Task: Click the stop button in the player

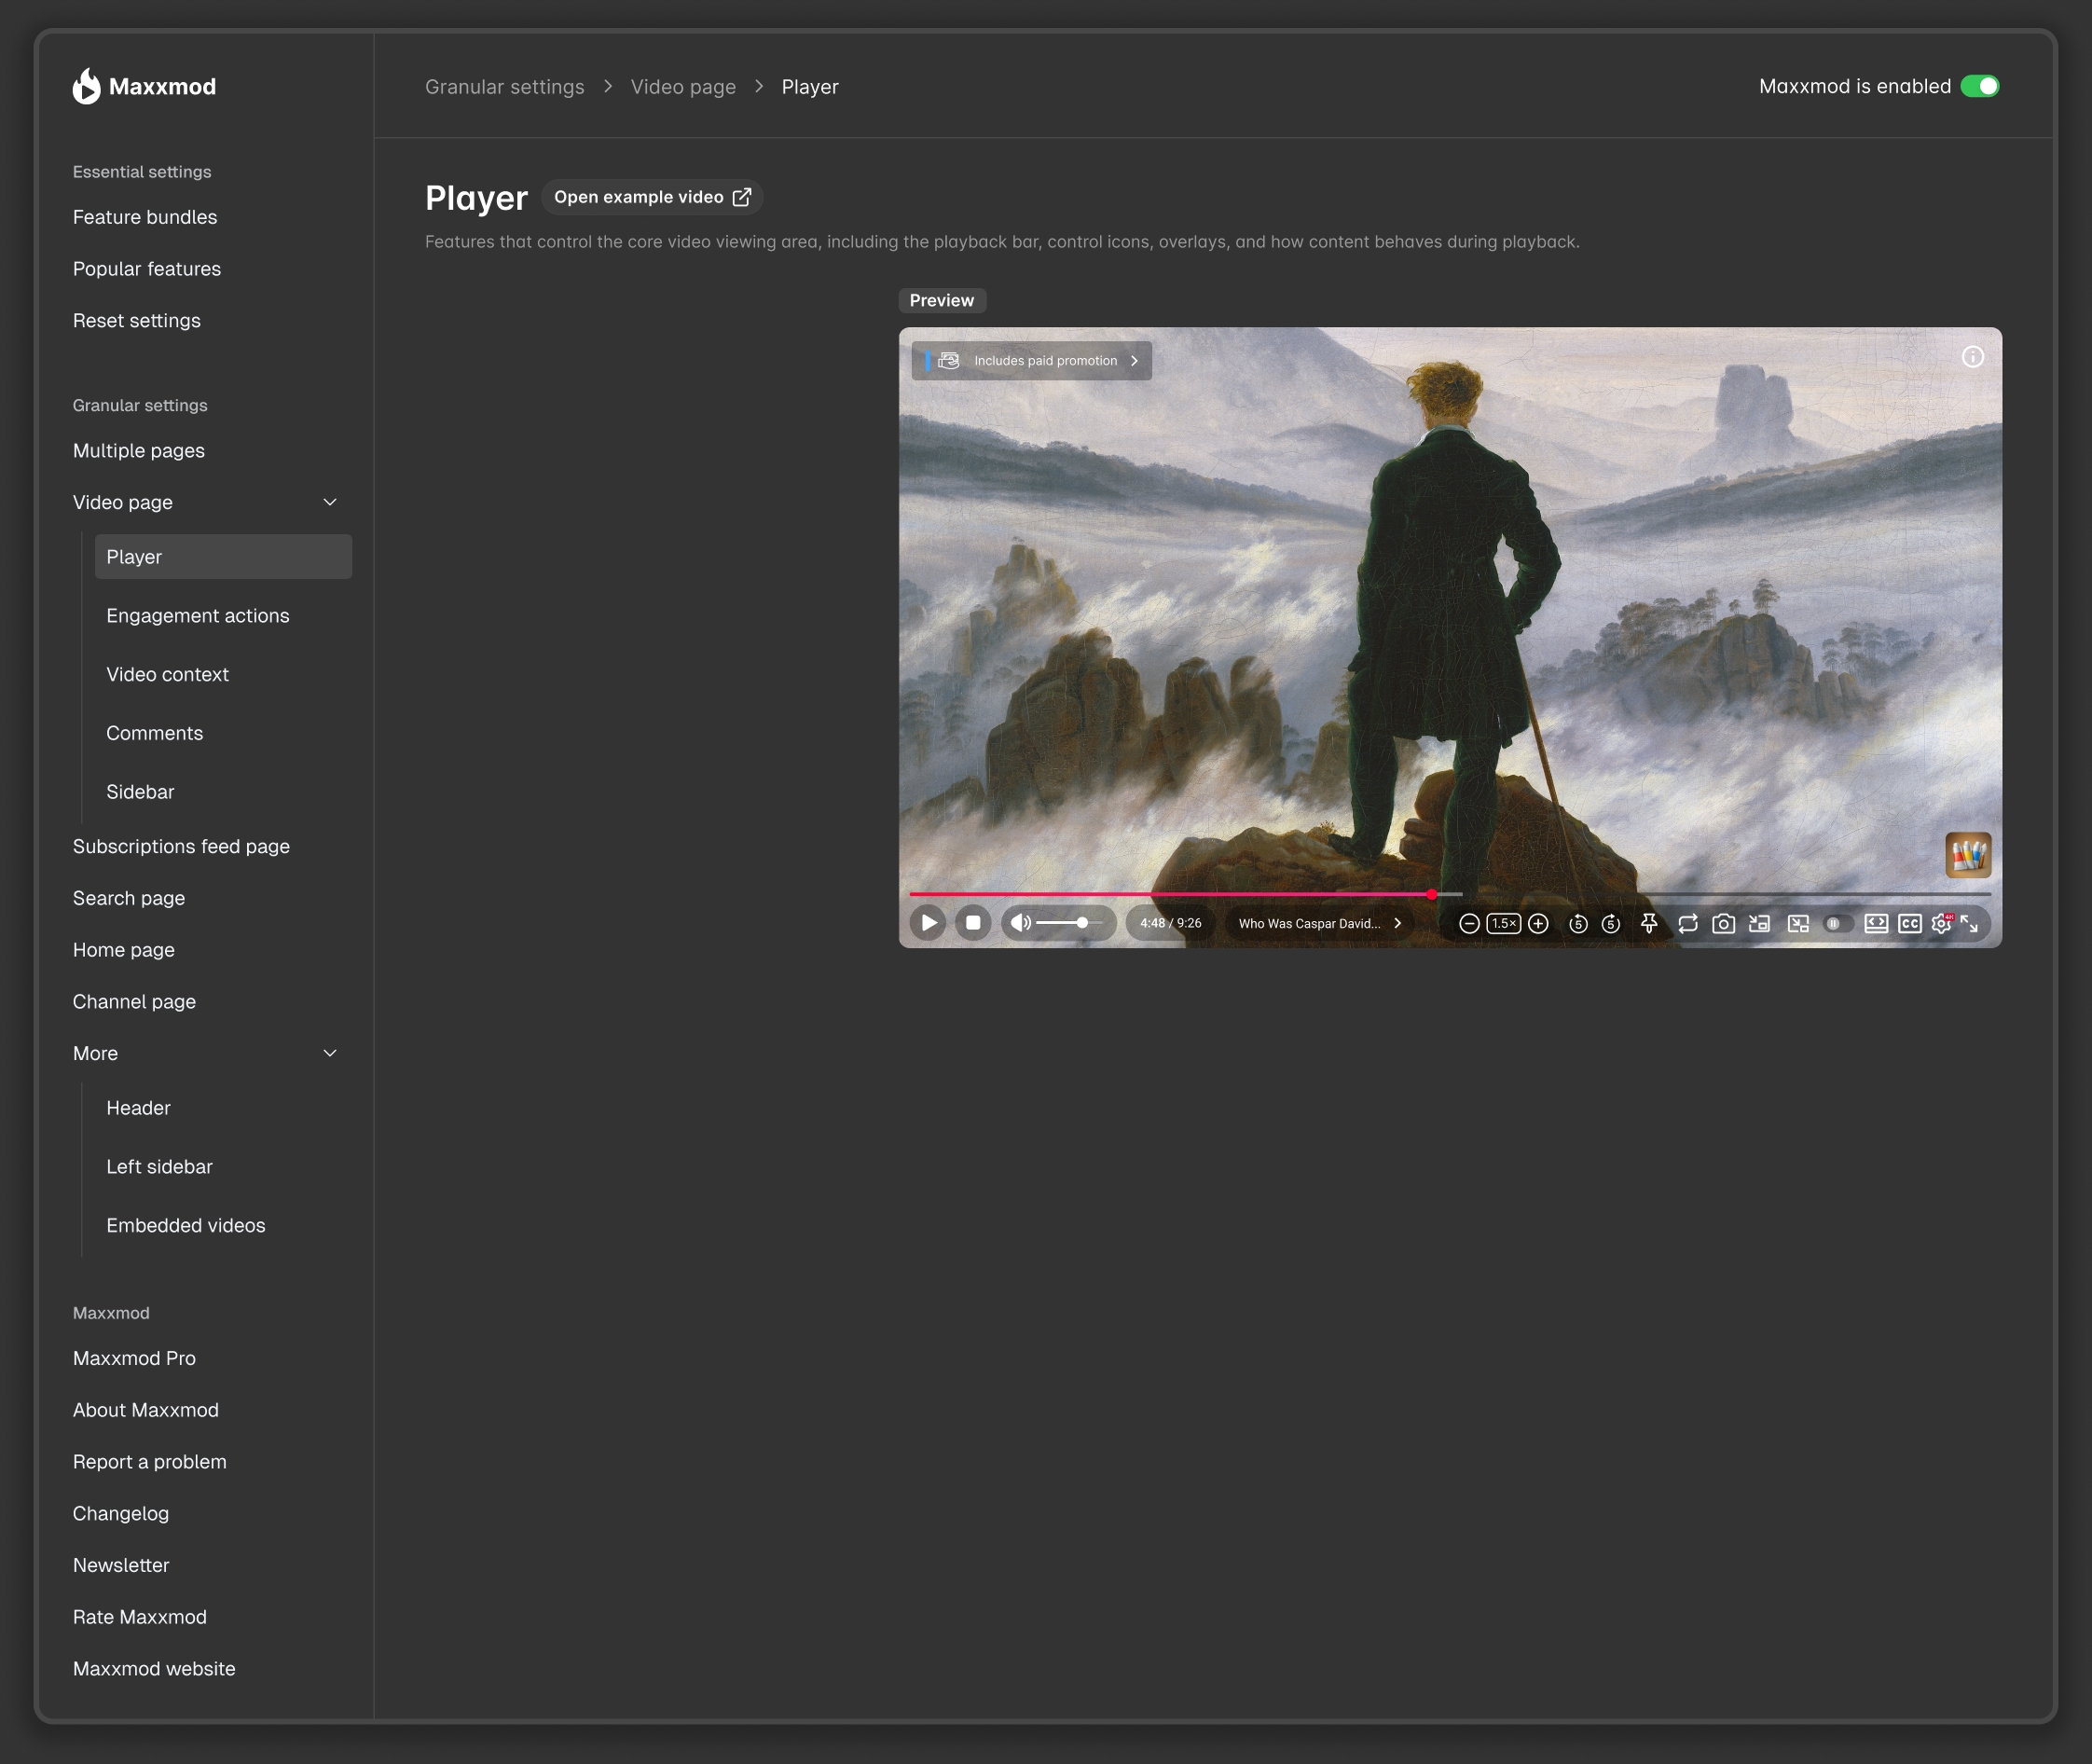Action: 973,923
